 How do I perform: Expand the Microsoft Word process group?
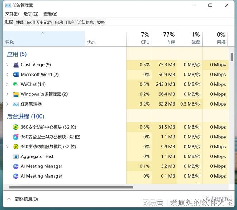(8, 75)
